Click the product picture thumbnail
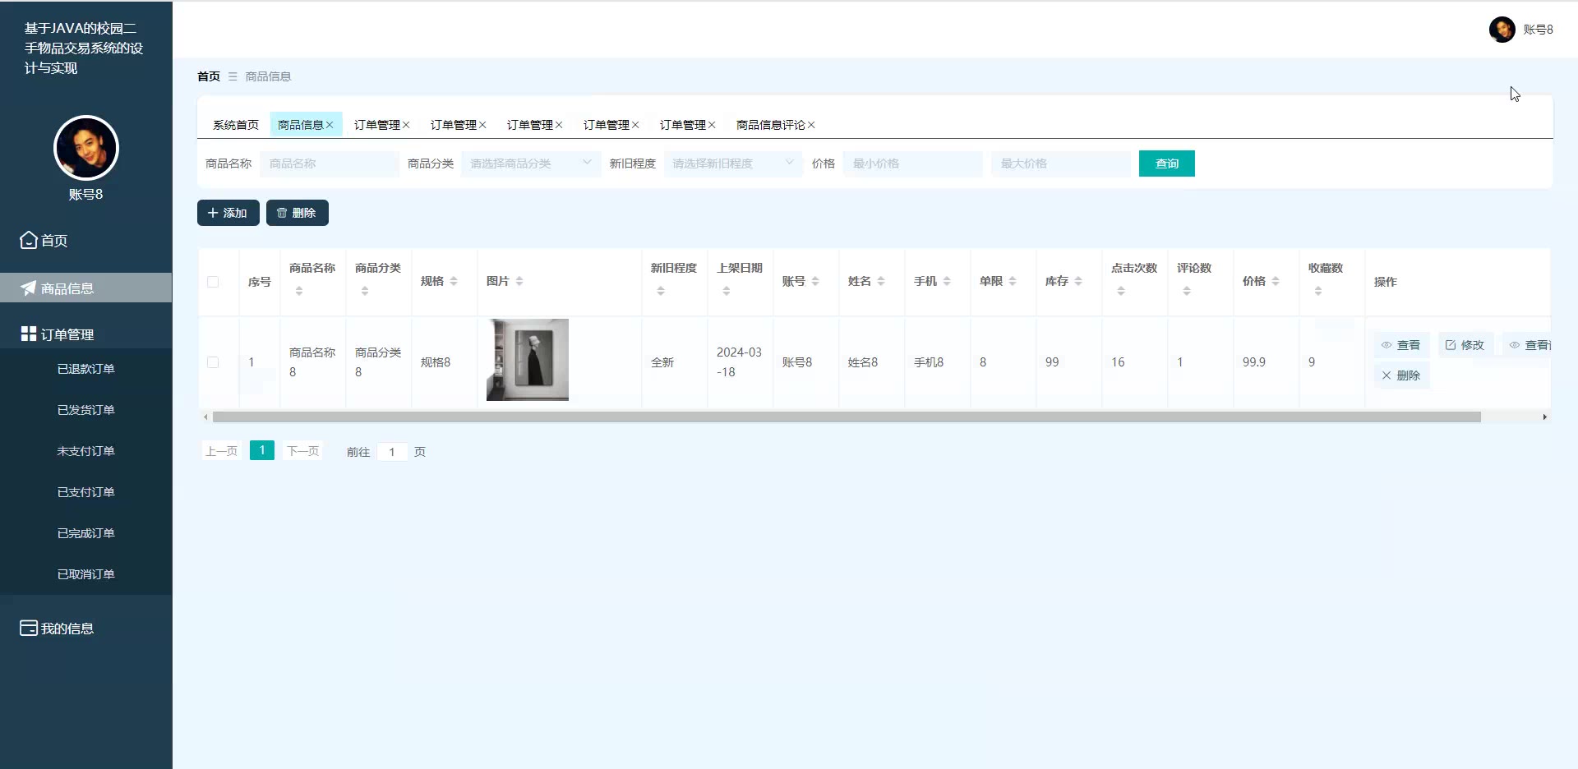 pos(528,360)
